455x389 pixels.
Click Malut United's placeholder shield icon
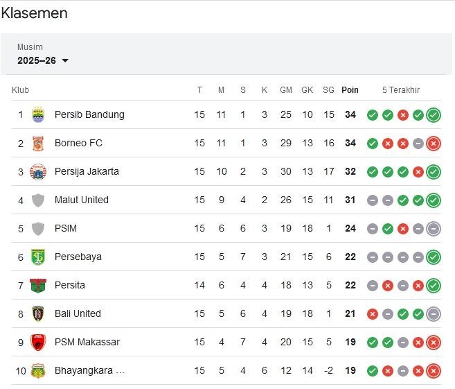tap(38, 200)
